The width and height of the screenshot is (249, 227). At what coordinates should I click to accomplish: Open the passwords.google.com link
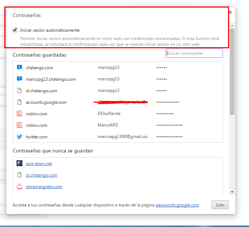(177, 205)
